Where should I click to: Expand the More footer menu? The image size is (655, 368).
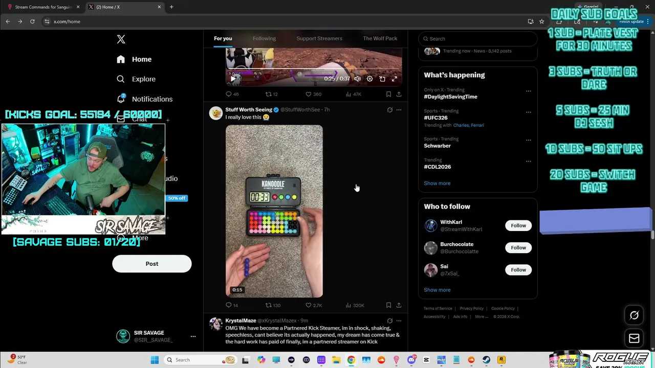click(x=481, y=317)
